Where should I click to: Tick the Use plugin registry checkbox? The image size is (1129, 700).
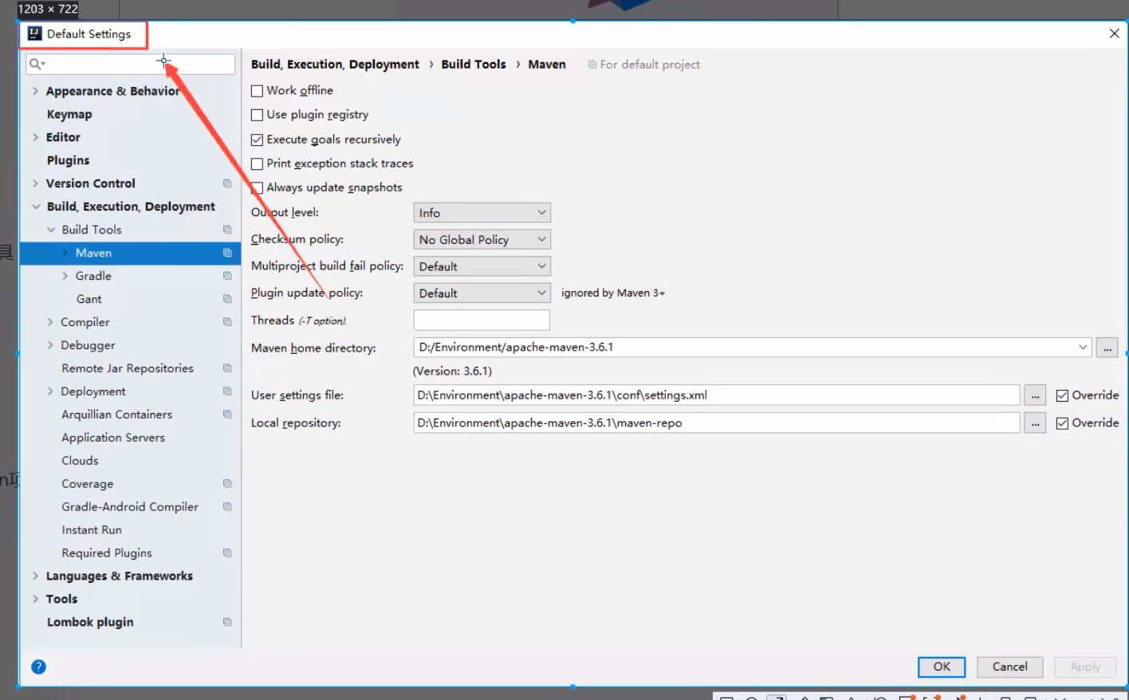point(257,115)
